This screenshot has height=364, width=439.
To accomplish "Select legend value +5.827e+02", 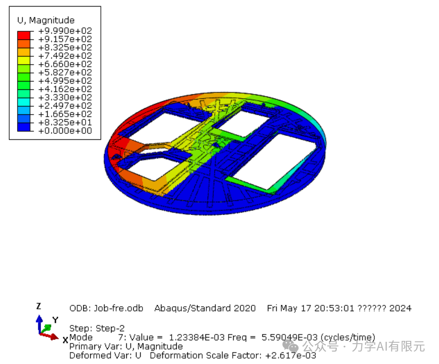I will [x=65, y=72].
